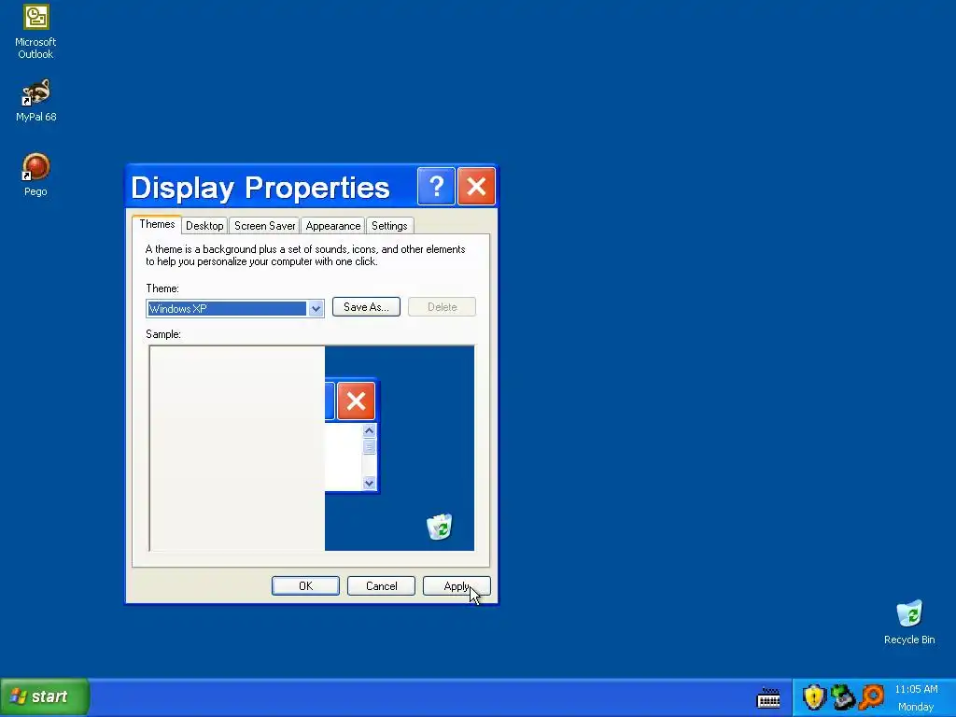Click the Apply button
Screen dimensions: 956x717
pos(457,586)
